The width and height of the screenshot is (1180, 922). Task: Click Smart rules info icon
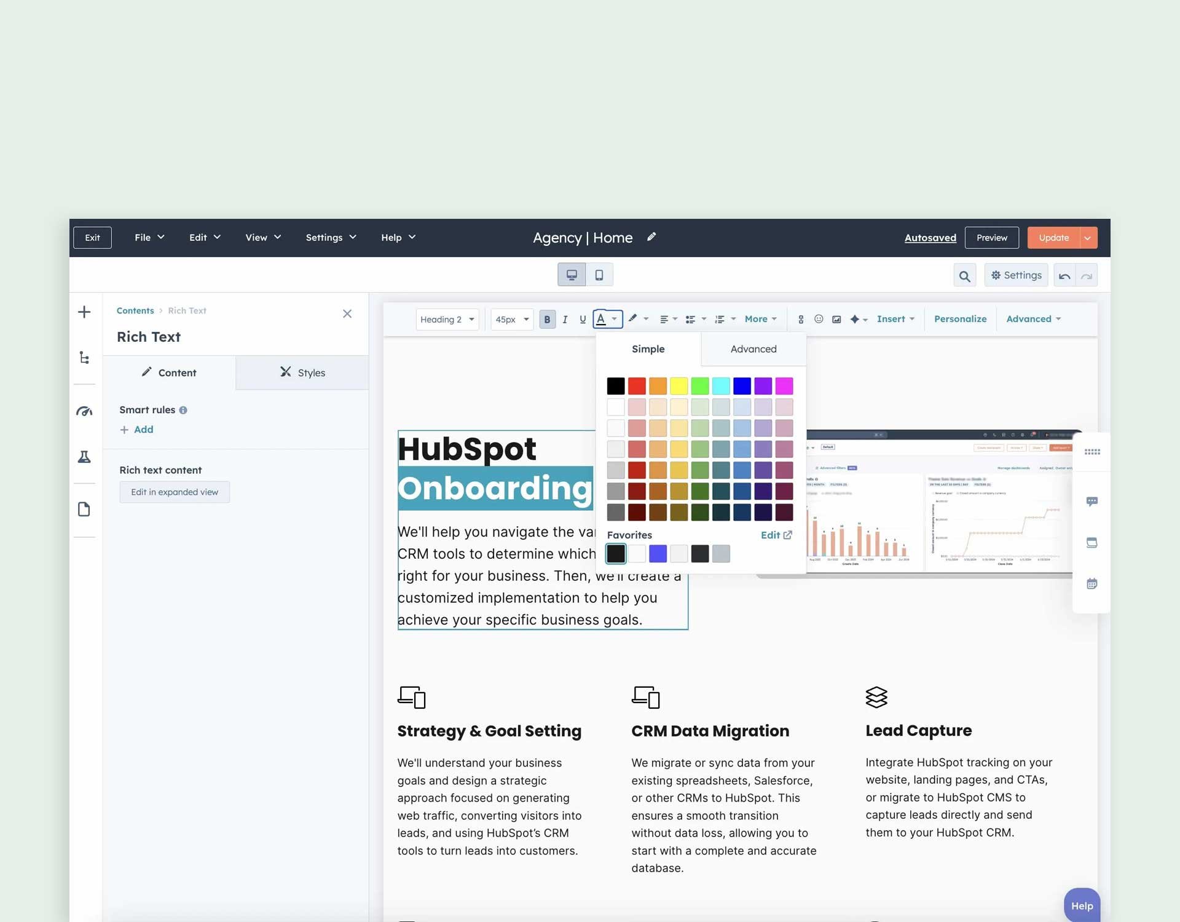(x=183, y=410)
